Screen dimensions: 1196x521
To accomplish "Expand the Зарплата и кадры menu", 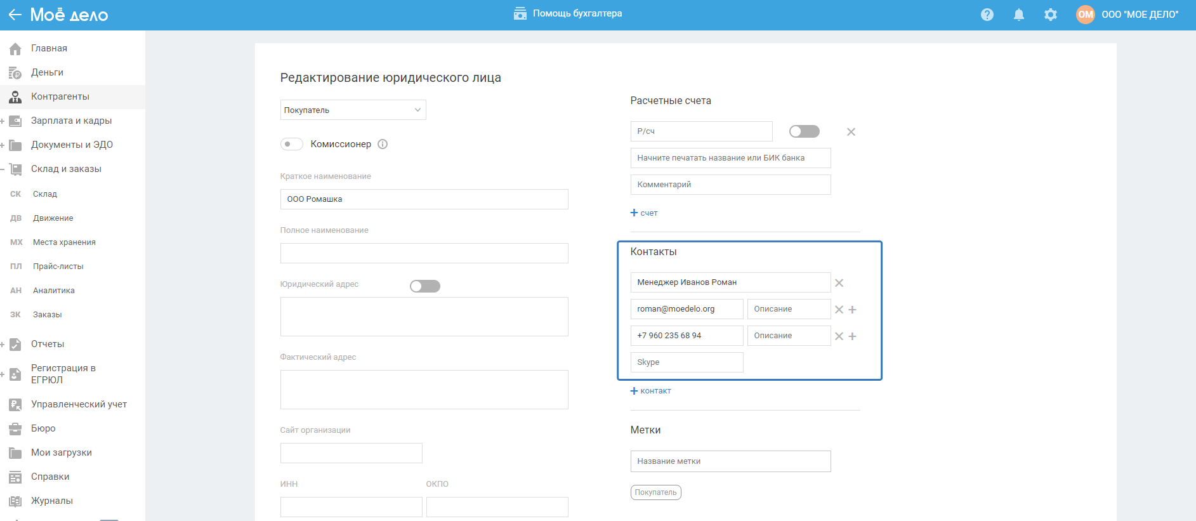I will tap(3, 121).
